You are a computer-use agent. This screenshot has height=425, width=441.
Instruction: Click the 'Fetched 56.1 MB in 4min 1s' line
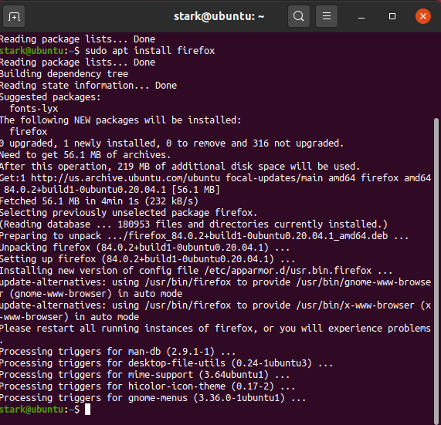(99, 201)
